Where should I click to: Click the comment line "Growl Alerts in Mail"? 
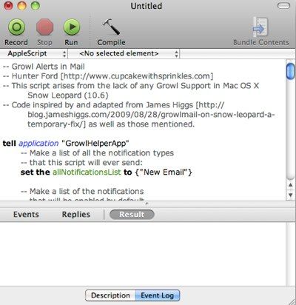pyautogui.click(x=44, y=67)
